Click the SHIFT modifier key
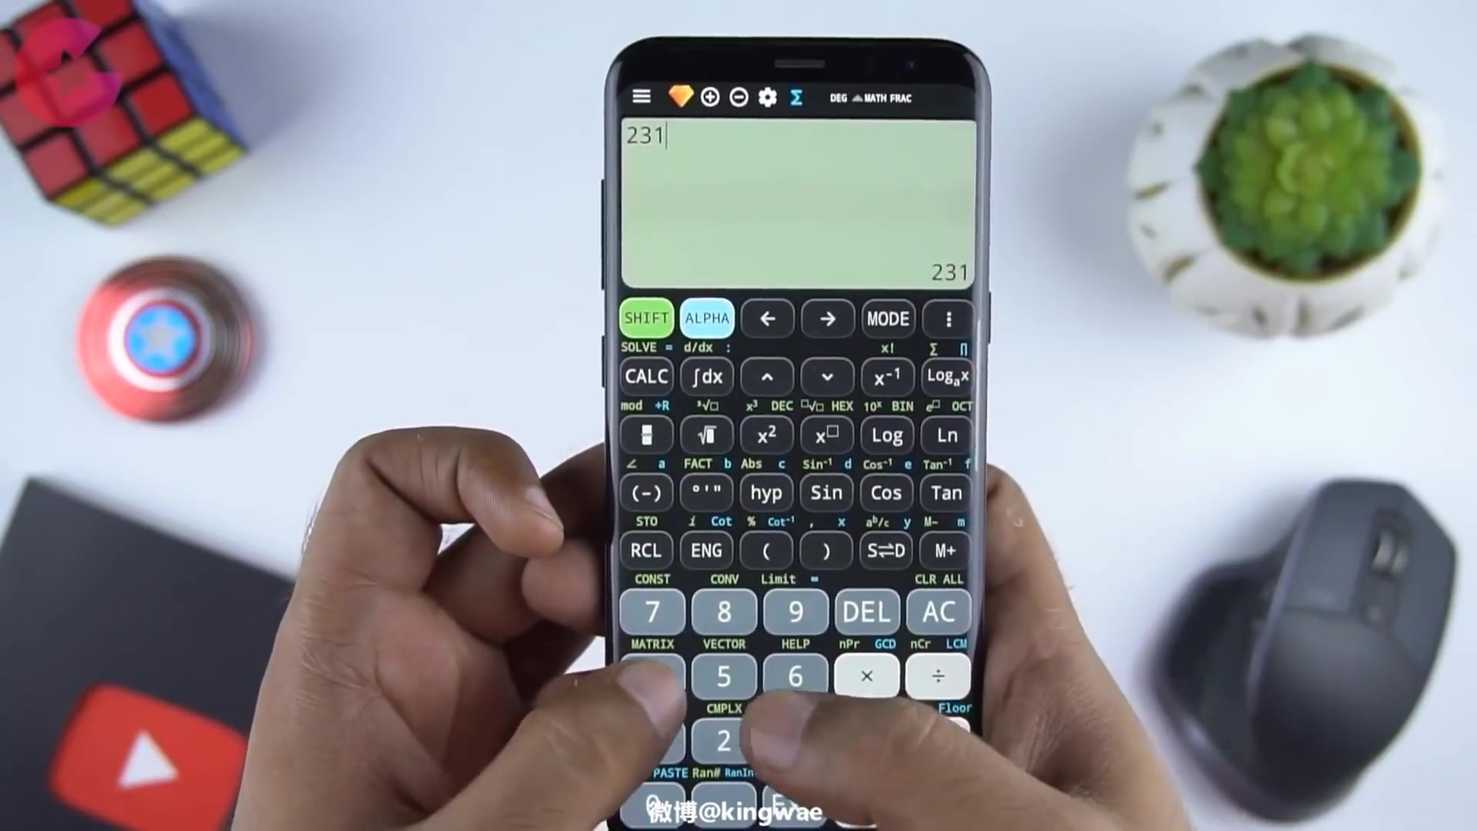This screenshot has width=1477, height=831. (646, 319)
